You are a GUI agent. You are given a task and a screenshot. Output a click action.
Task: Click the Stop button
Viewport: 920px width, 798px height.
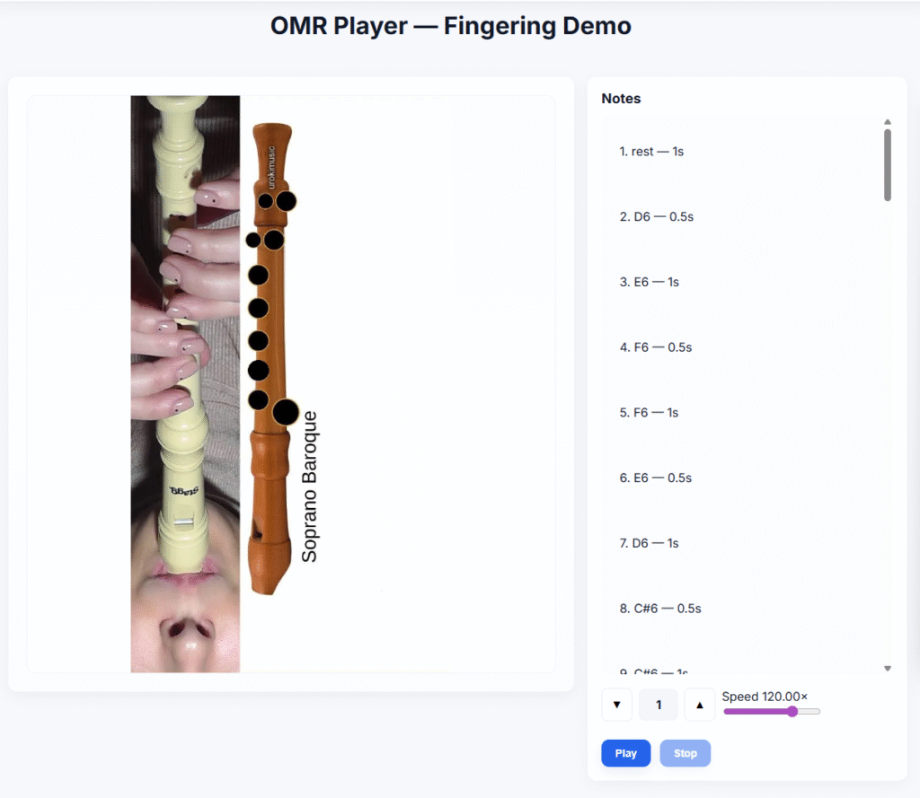click(685, 753)
